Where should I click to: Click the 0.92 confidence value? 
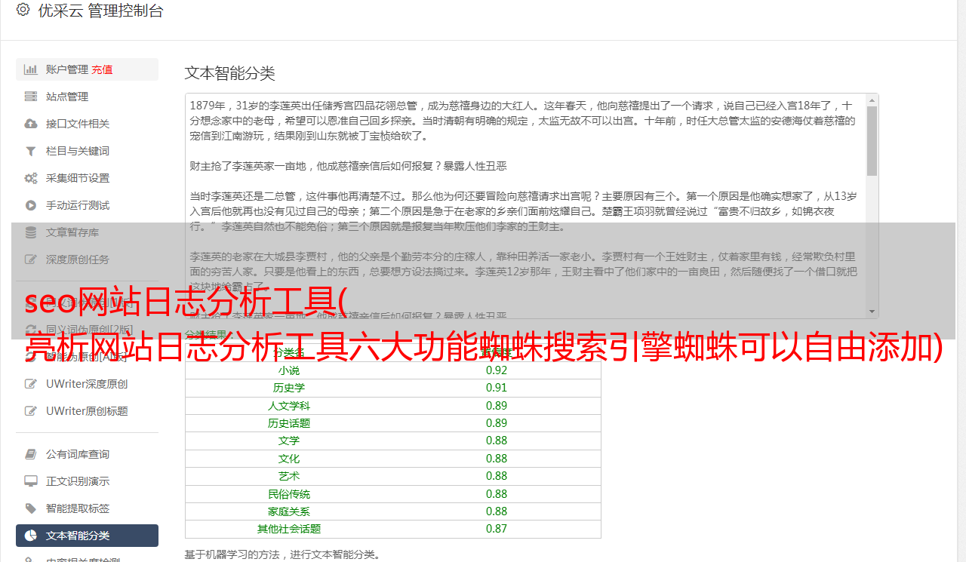(497, 370)
